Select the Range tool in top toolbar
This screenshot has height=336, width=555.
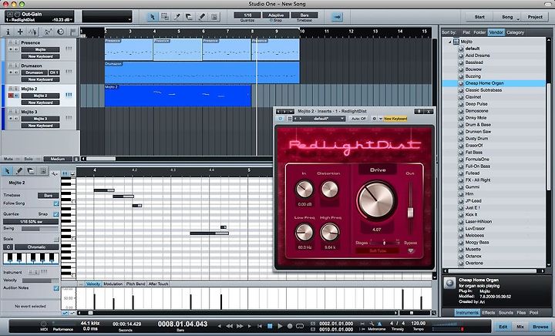point(165,17)
